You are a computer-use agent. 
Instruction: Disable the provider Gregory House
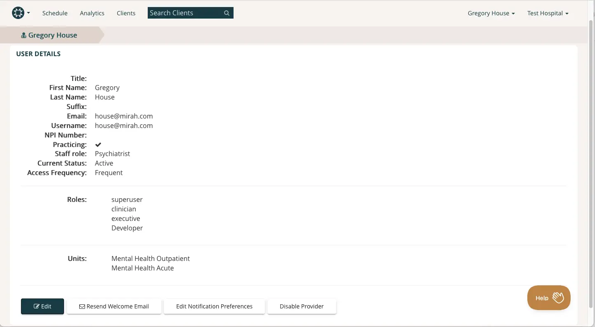(x=302, y=306)
